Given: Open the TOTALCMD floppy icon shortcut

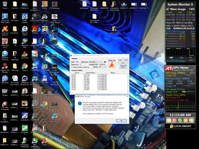Looking at the screenshot, I should 45,79.
